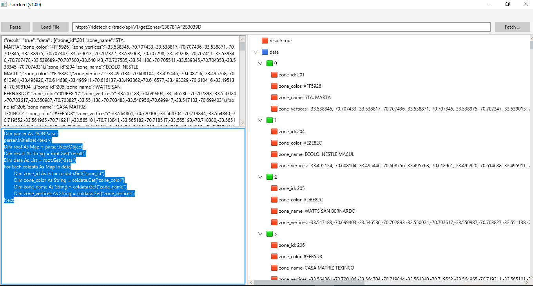Screen dimensions: 533x286
Task: Collapse array item 2 in the tree
Action: [261, 177]
